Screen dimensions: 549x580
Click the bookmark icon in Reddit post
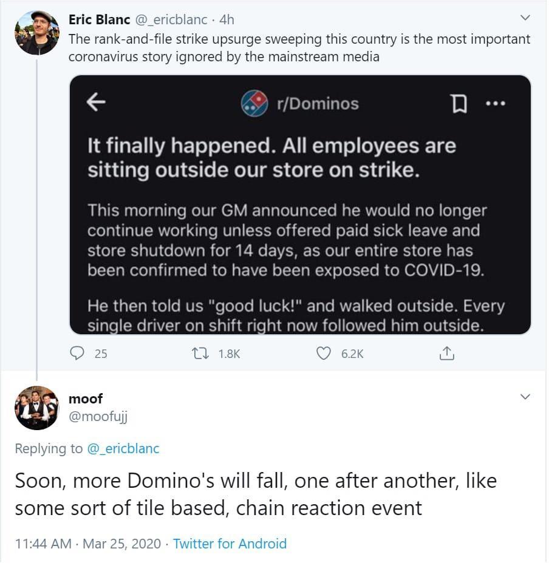[x=460, y=104]
